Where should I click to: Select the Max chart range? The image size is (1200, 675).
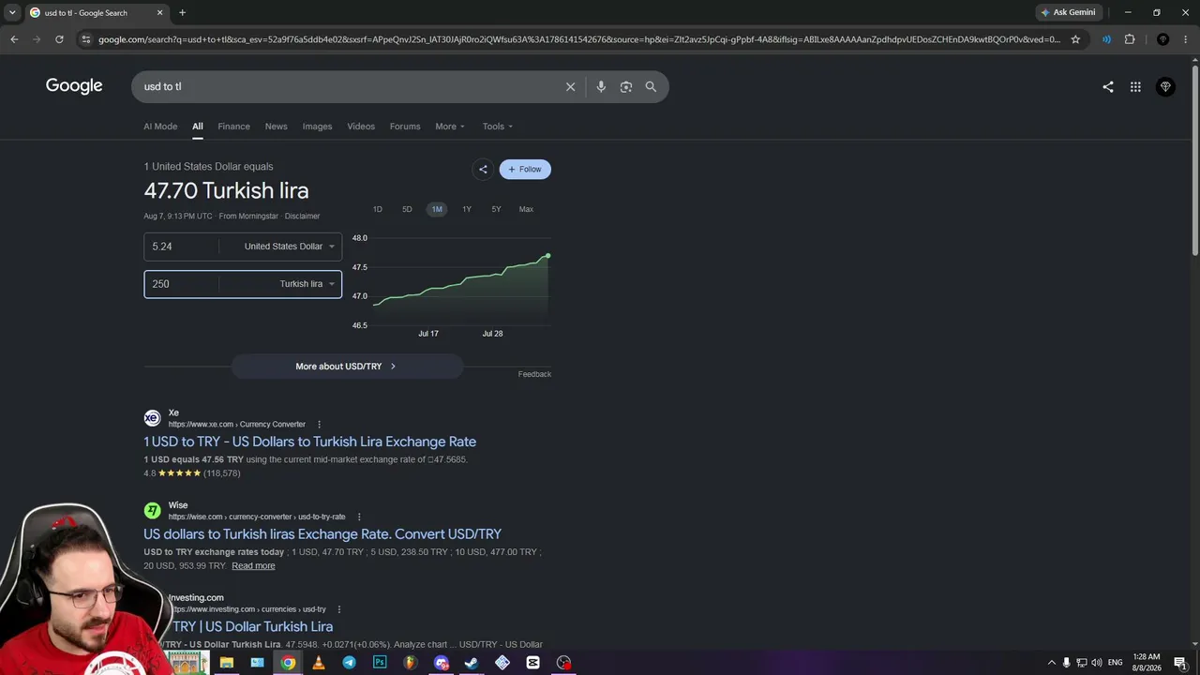click(526, 209)
